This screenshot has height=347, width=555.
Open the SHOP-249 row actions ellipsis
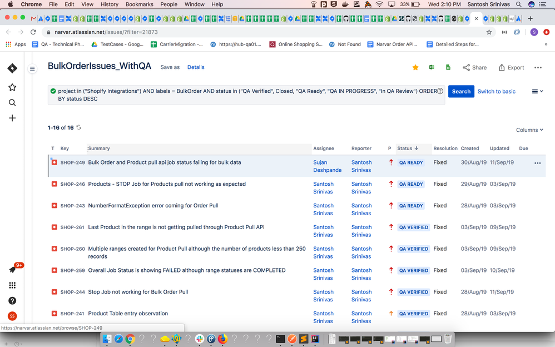[538, 163]
